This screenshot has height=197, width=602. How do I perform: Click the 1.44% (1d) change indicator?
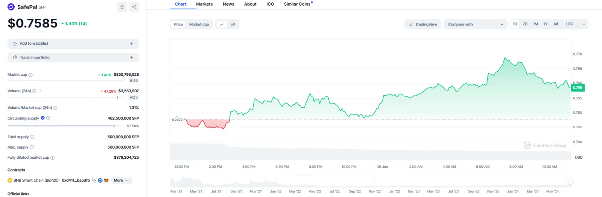[74, 23]
